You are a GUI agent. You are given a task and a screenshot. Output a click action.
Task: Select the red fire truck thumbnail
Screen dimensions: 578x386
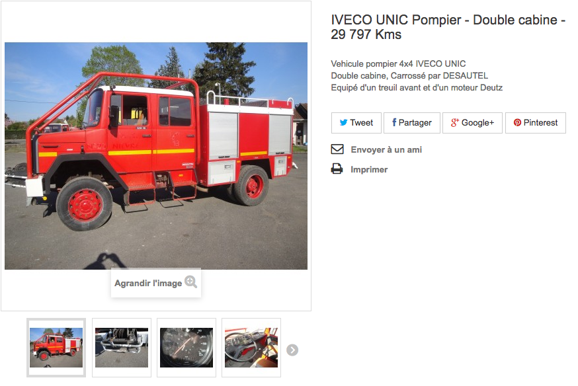[x=56, y=348]
